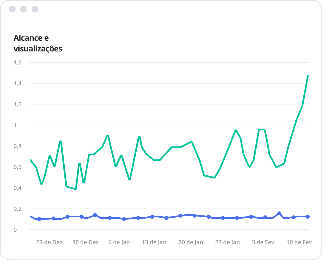This screenshot has width=322, height=260.
Task: Click the '0' y-axis value label
Action: tap(15, 230)
